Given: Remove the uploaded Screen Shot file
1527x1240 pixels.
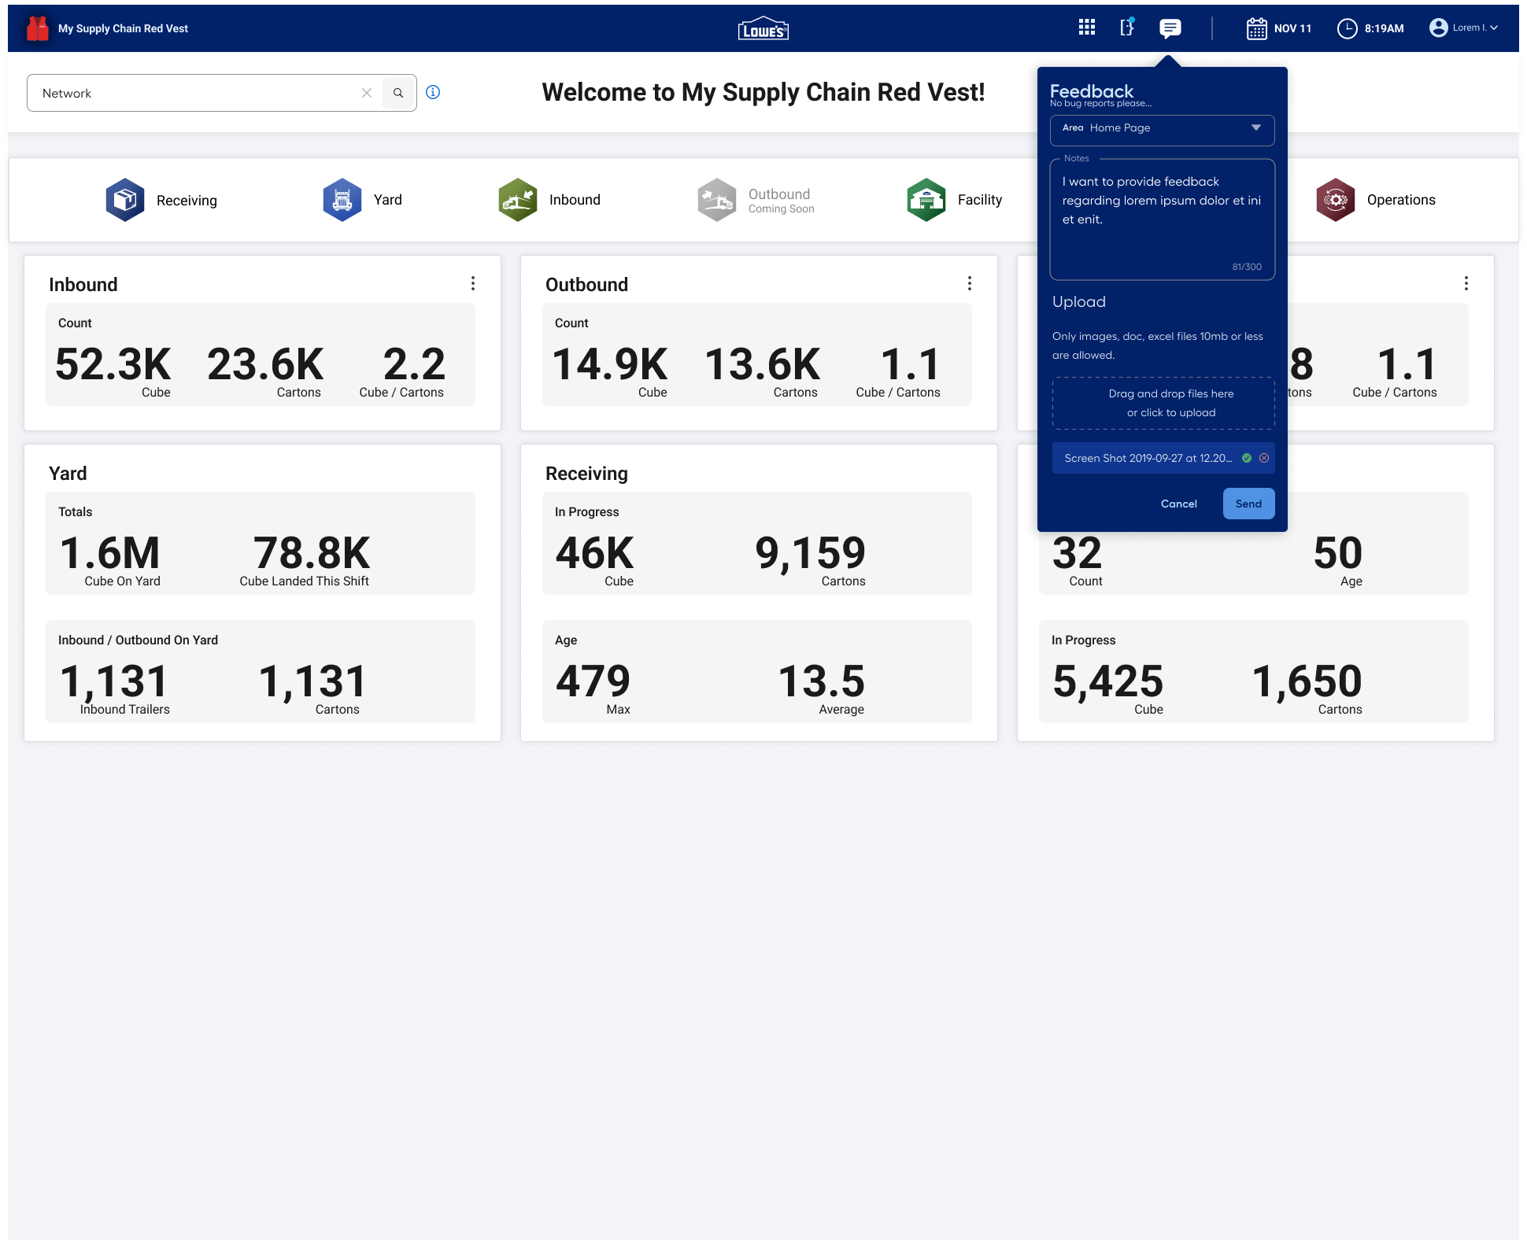Looking at the screenshot, I should (x=1264, y=458).
